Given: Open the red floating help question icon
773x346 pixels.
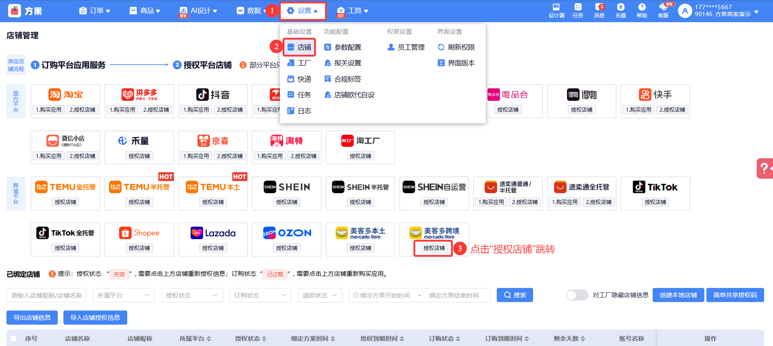Looking at the screenshot, I should tap(765, 168).
